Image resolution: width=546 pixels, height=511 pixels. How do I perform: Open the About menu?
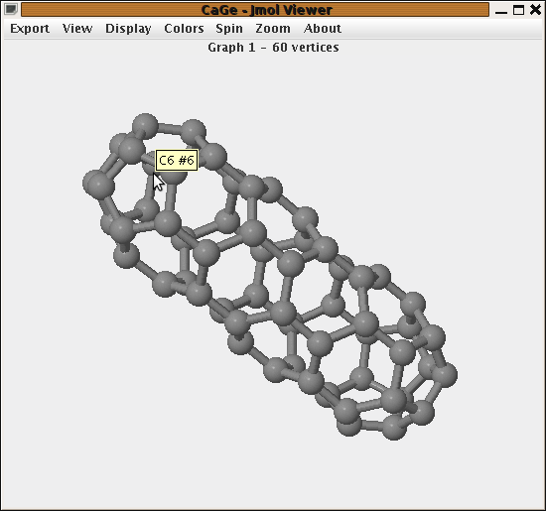coord(323,29)
